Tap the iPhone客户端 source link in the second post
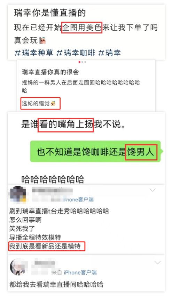 click(x=80, y=272)
